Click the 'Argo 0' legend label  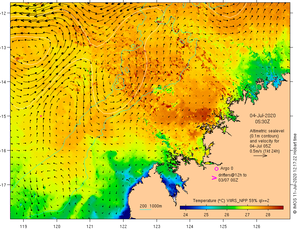point(227,168)
